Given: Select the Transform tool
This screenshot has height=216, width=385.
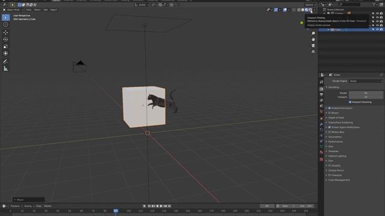Looking at the screenshot, I should [x=5, y=53].
